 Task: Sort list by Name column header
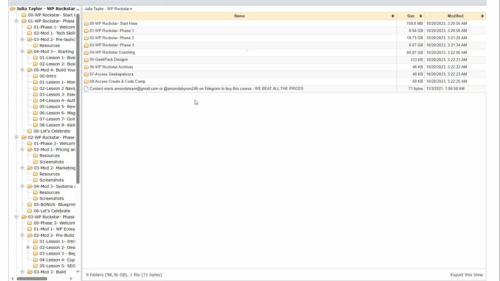point(239,16)
